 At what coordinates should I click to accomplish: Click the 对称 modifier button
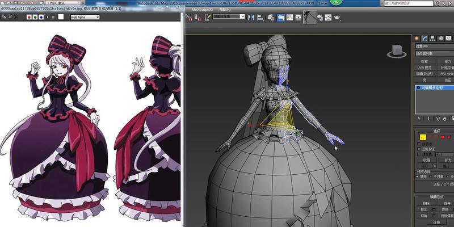[x=424, y=61]
